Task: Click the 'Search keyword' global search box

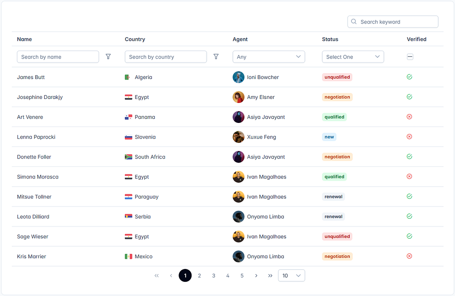Action: click(x=397, y=22)
